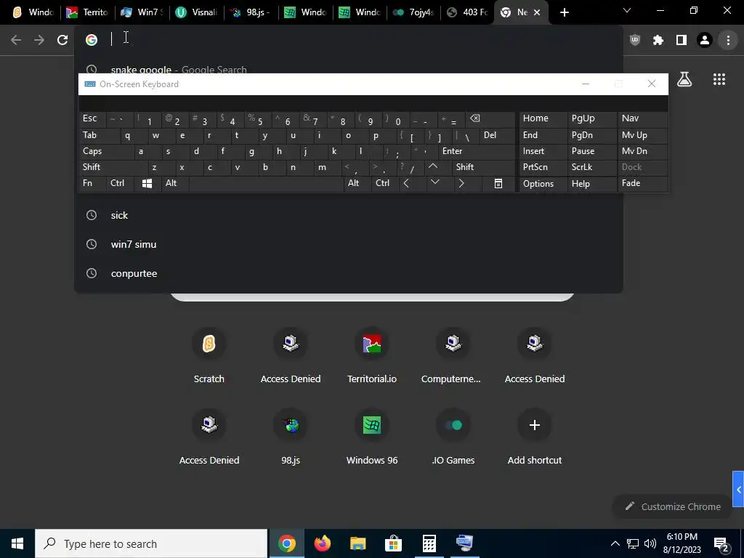Image resolution: width=744 pixels, height=558 pixels.
Task: Click the browser back arrow
Action: (16, 40)
